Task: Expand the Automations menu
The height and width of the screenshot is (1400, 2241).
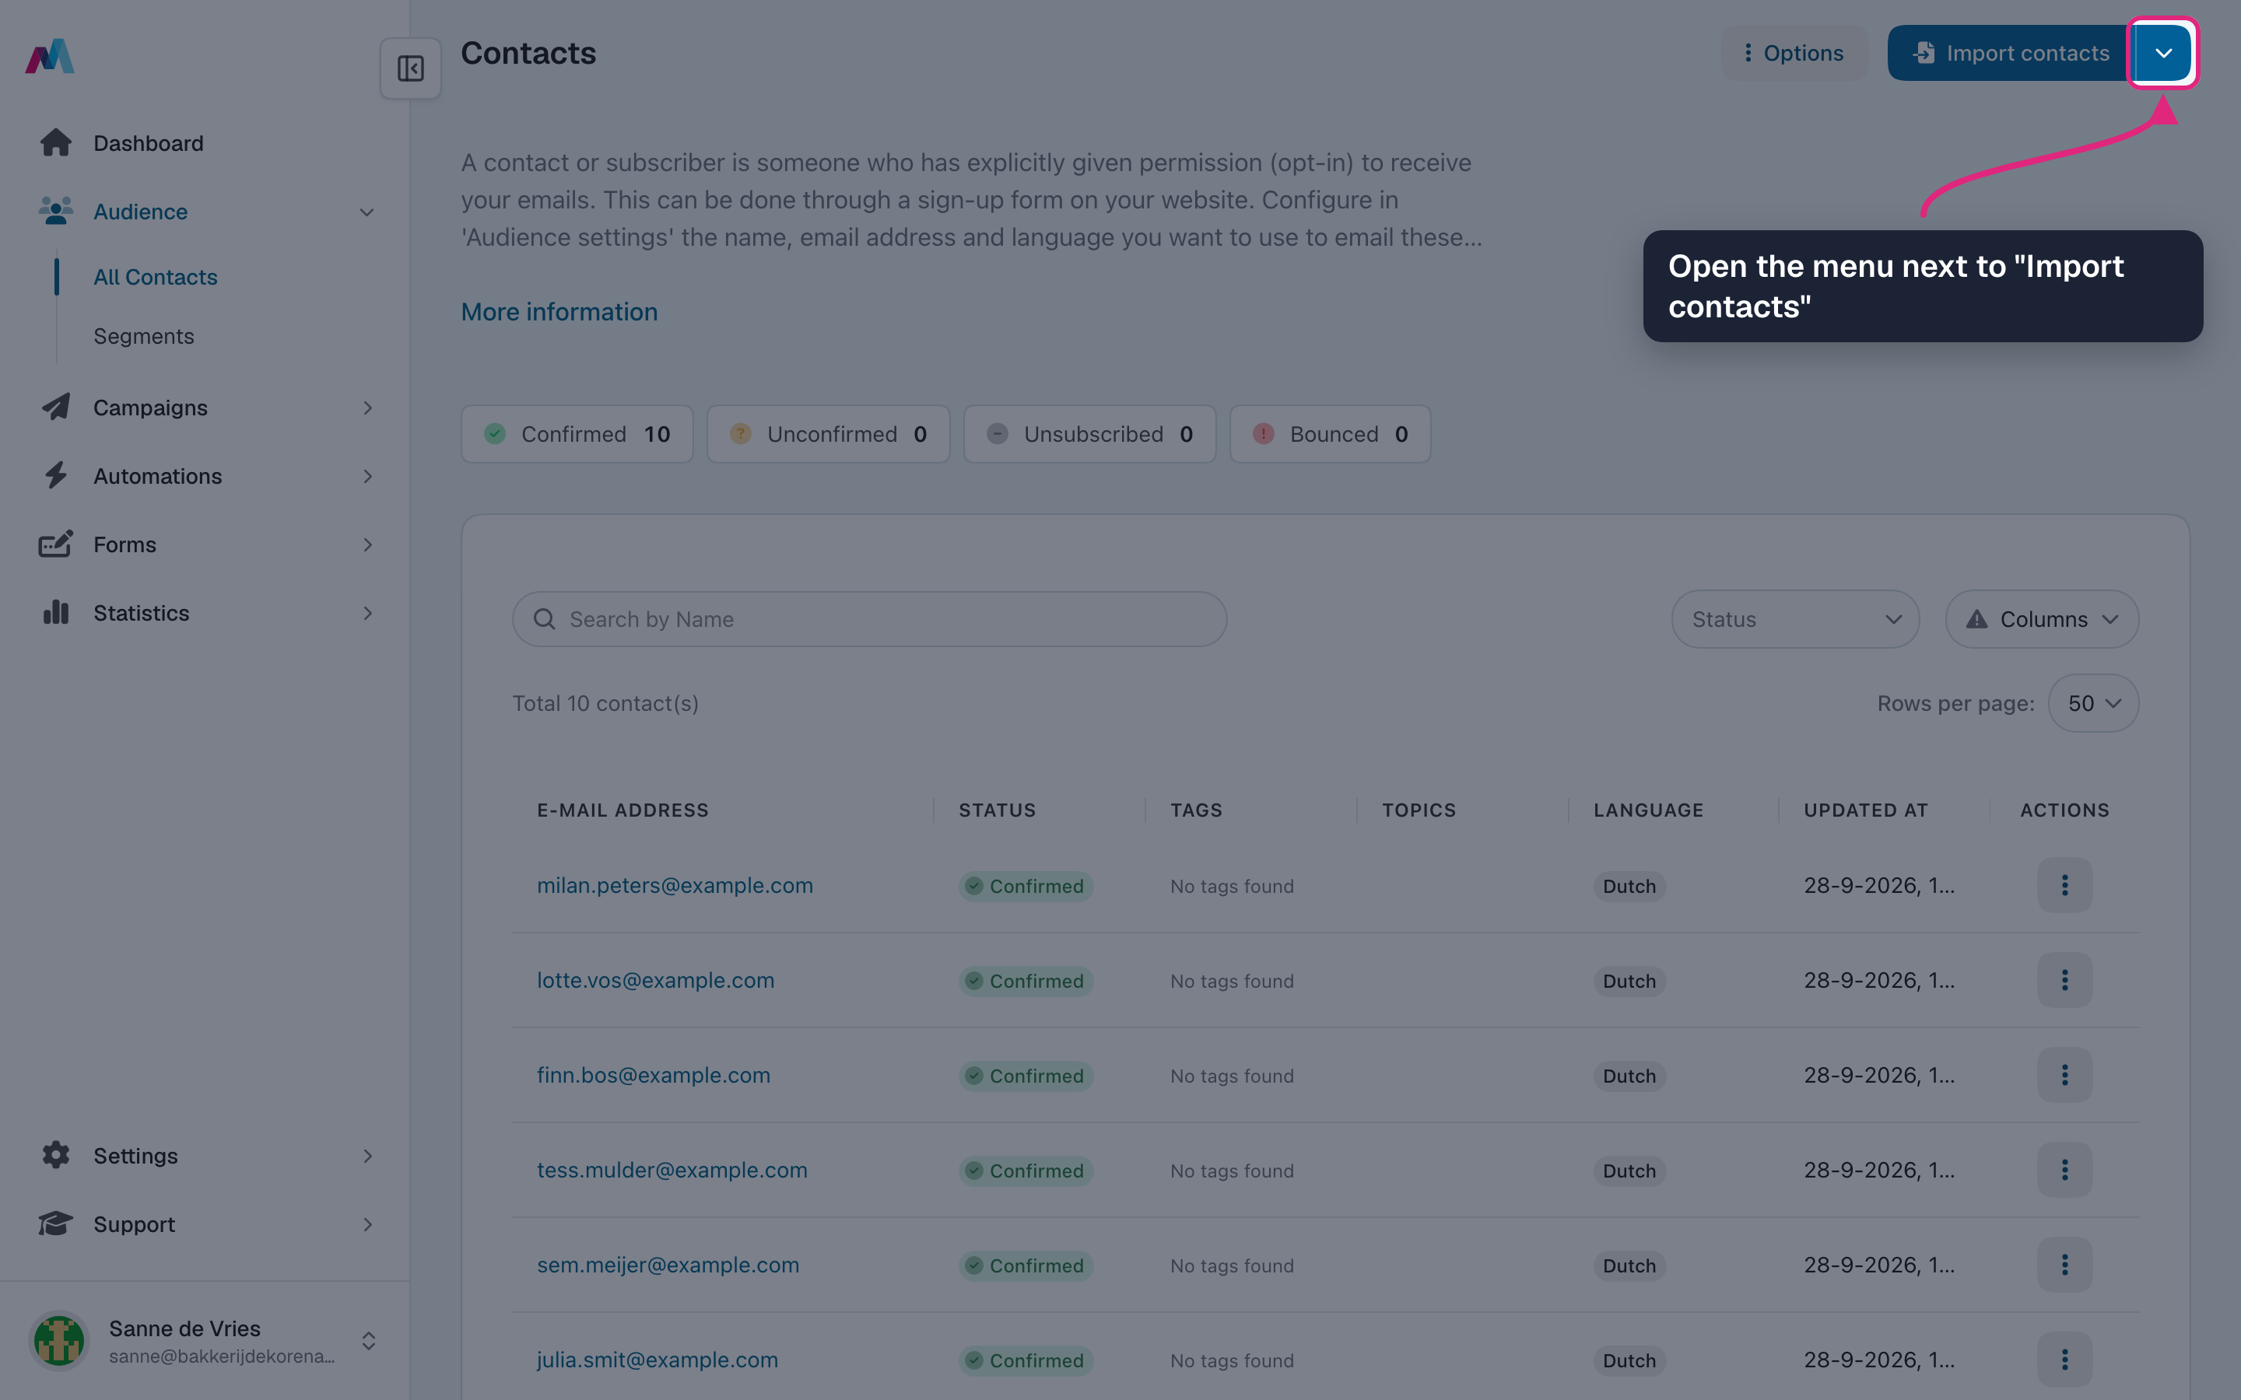Action: tap(205, 476)
